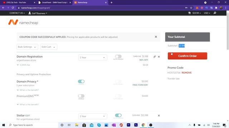Screen dimensions: 229x128
Task: Open the CONTACT US menu
Action: 17,13
